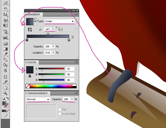Toggle the Clip checkbox
This screenshot has width=166, height=128.
(x=60, y=109)
